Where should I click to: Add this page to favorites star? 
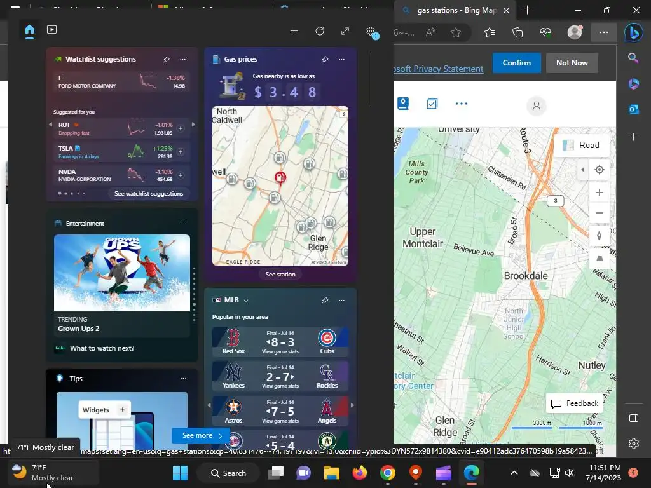click(x=456, y=32)
